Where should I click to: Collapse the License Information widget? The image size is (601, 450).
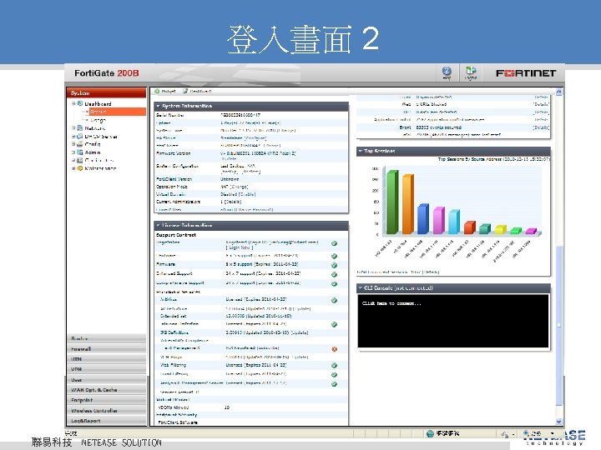(158, 225)
